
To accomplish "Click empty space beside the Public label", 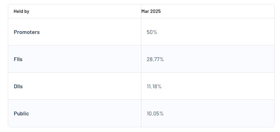I will pyautogui.click(x=85, y=114).
